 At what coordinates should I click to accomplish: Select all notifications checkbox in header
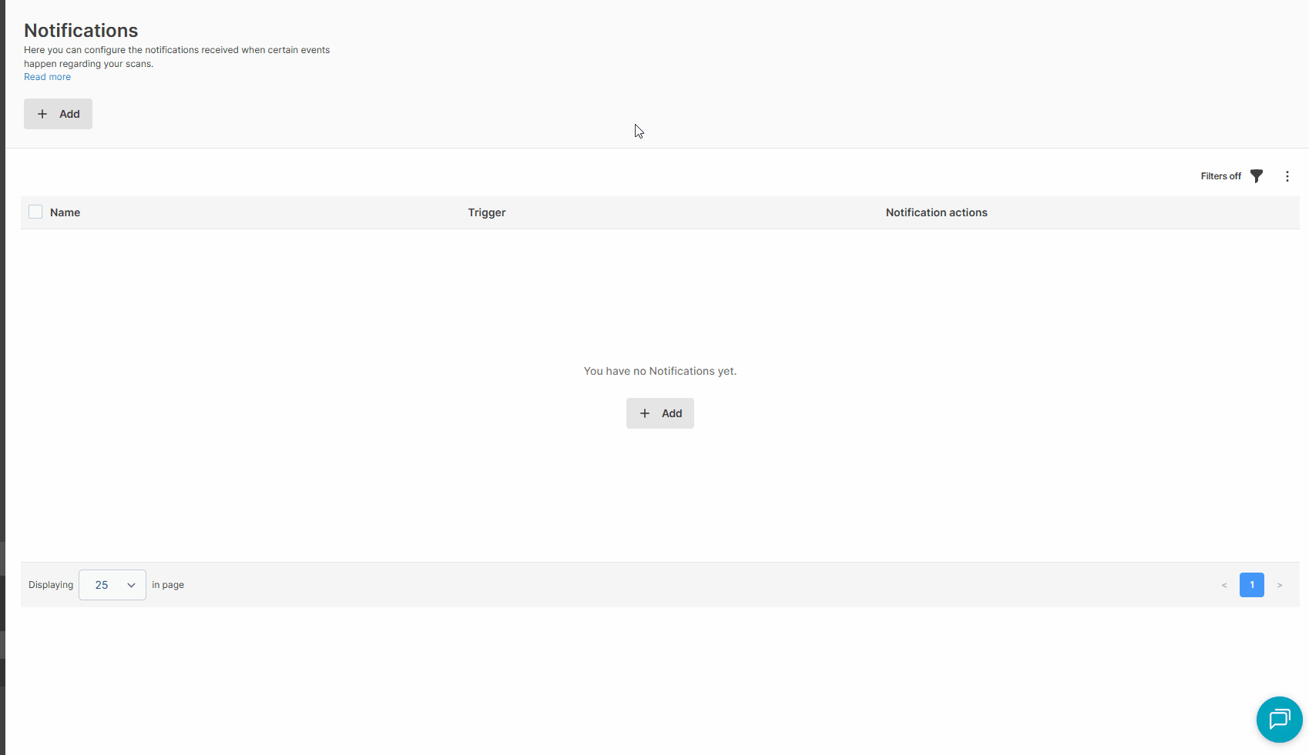pyautogui.click(x=35, y=212)
